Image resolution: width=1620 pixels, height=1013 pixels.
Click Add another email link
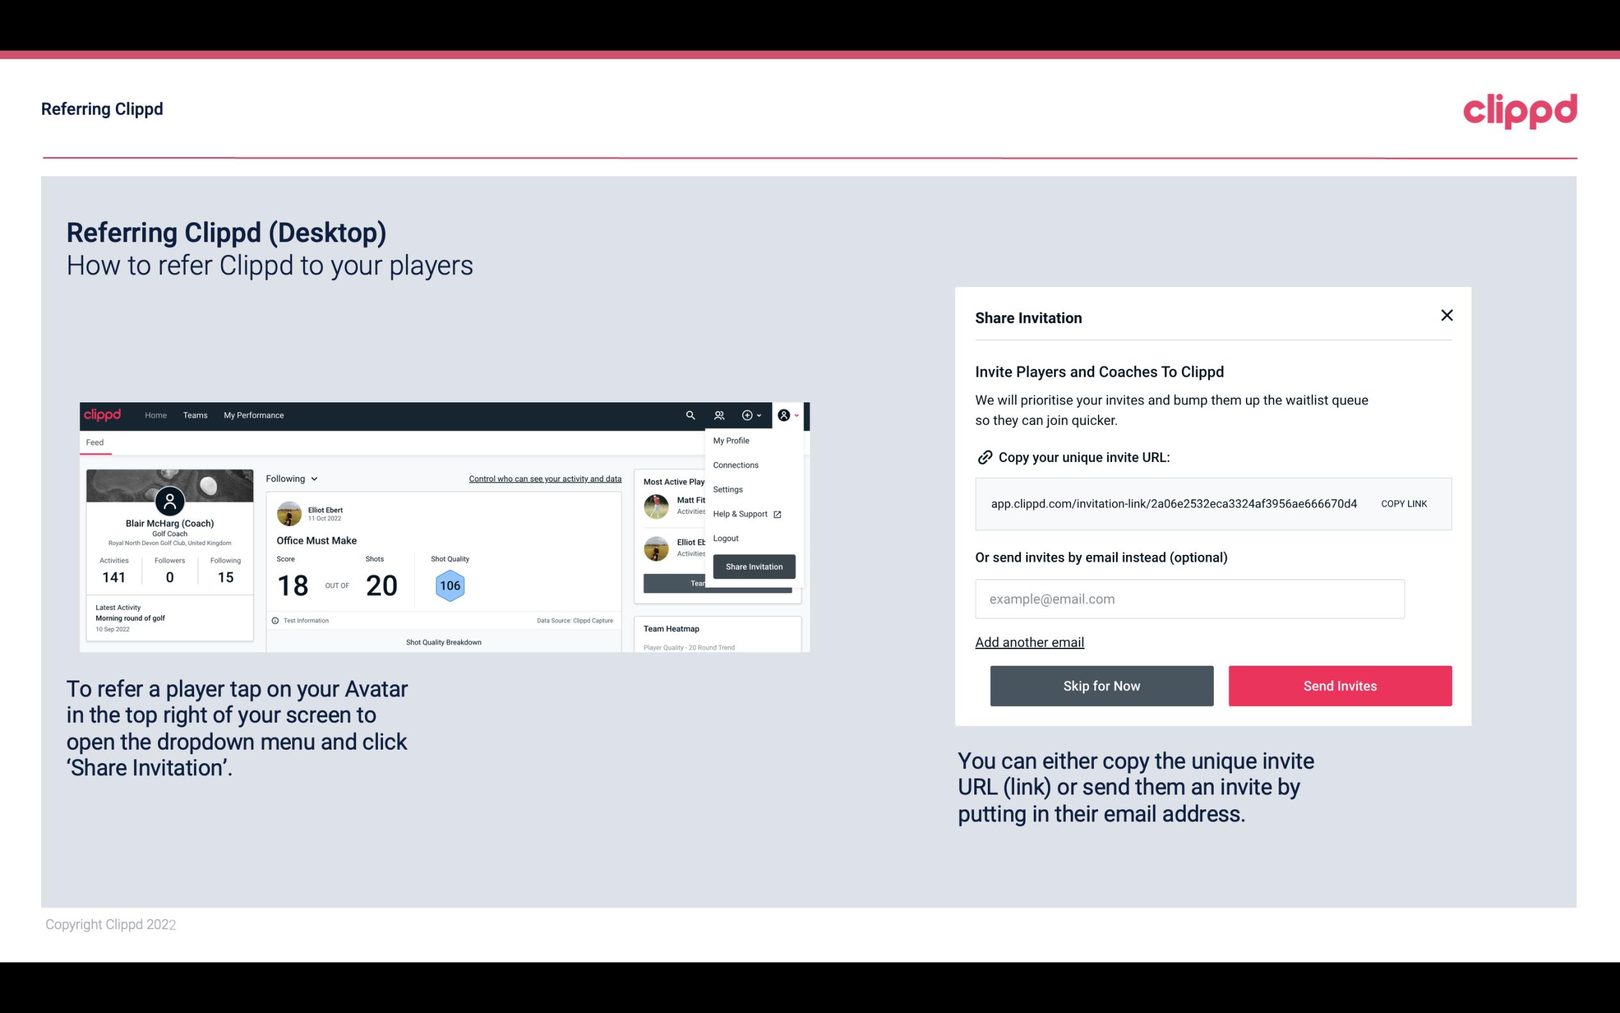pyautogui.click(x=1029, y=643)
